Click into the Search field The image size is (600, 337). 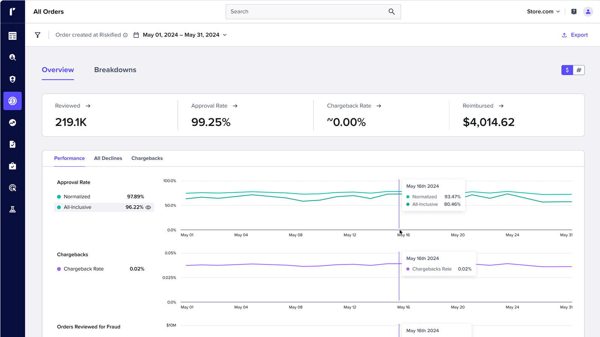point(307,12)
